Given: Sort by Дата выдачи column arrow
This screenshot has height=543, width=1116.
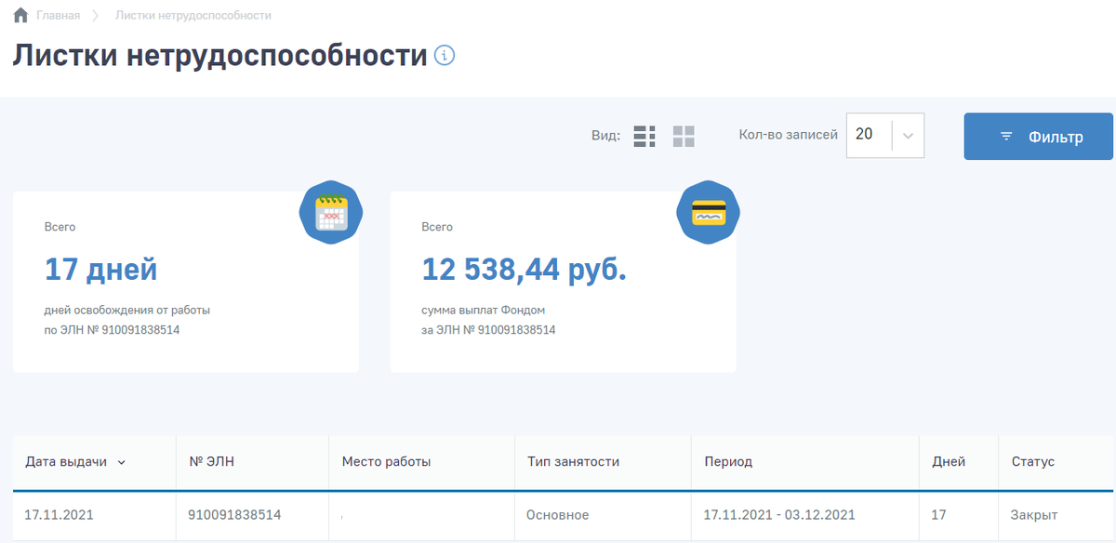Looking at the screenshot, I should (122, 462).
